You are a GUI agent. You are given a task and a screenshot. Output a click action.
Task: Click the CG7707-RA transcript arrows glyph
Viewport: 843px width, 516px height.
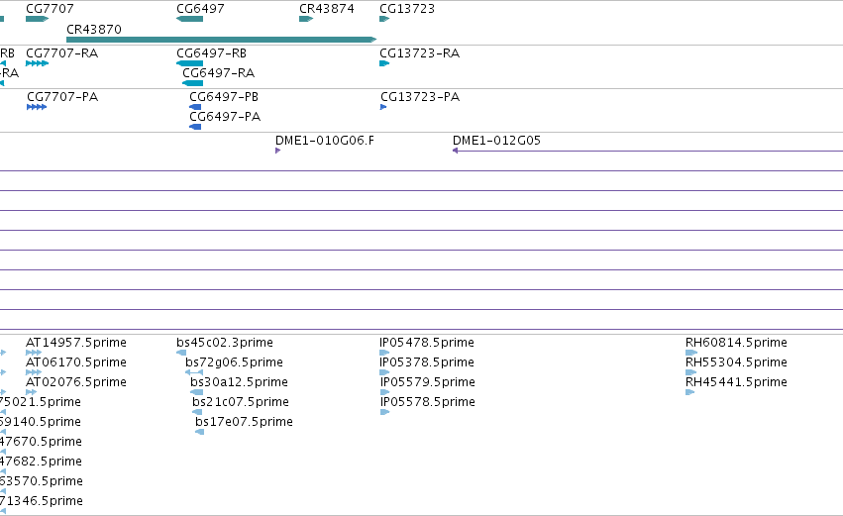tap(37, 63)
